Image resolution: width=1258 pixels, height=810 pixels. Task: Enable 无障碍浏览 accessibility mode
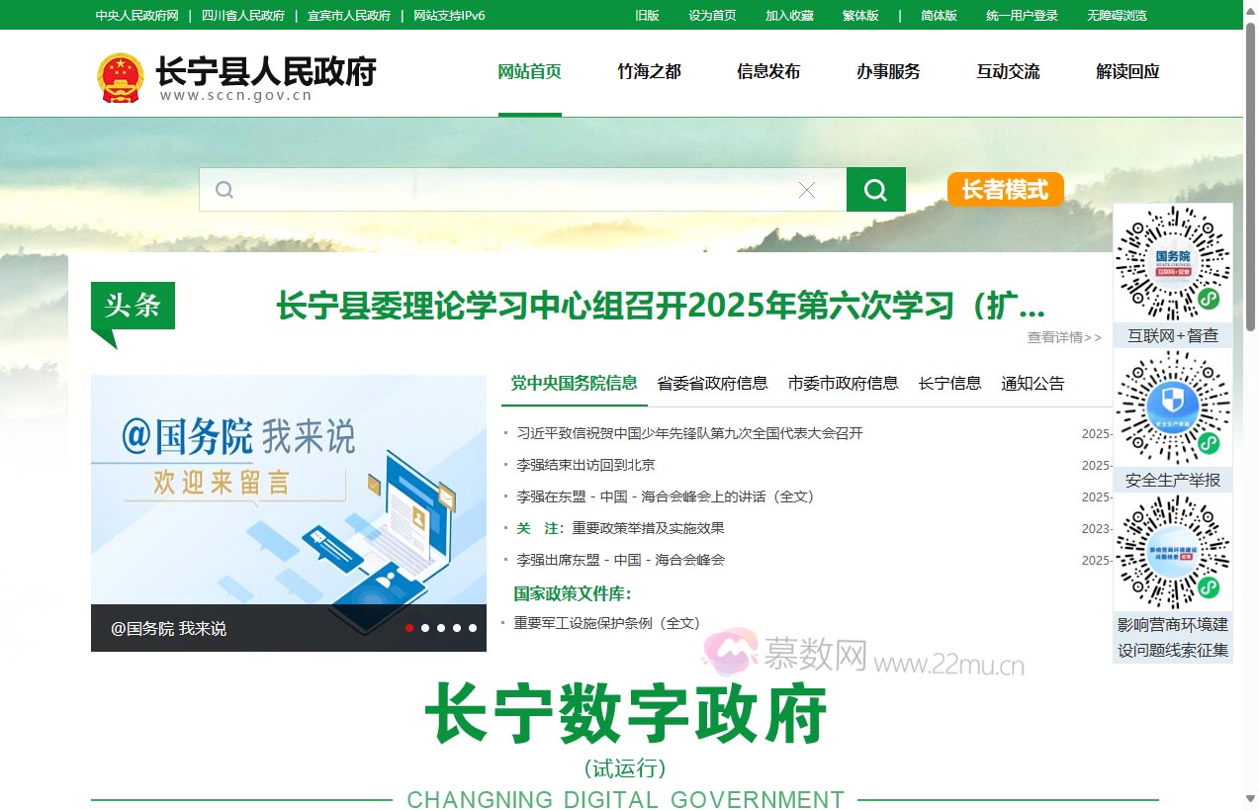[1118, 15]
